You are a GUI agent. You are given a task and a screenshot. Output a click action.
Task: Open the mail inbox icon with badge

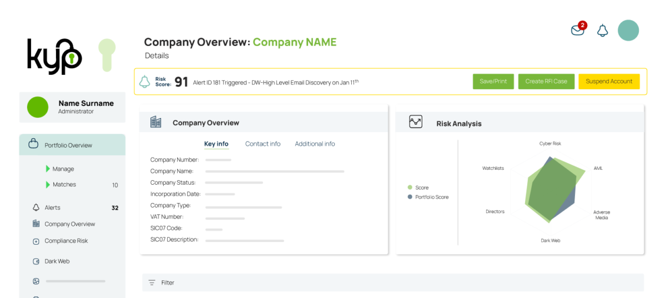[578, 30]
